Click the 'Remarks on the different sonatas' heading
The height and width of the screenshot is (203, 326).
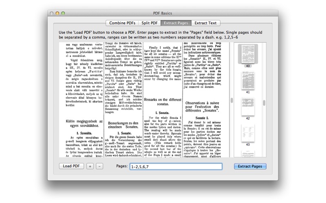click(x=163, y=102)
